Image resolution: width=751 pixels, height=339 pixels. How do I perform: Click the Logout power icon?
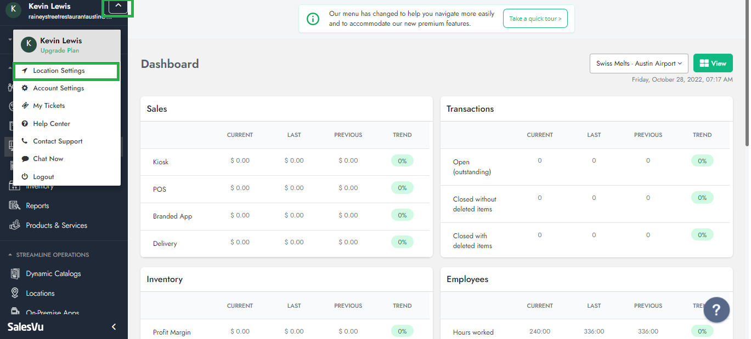point(25,177)
